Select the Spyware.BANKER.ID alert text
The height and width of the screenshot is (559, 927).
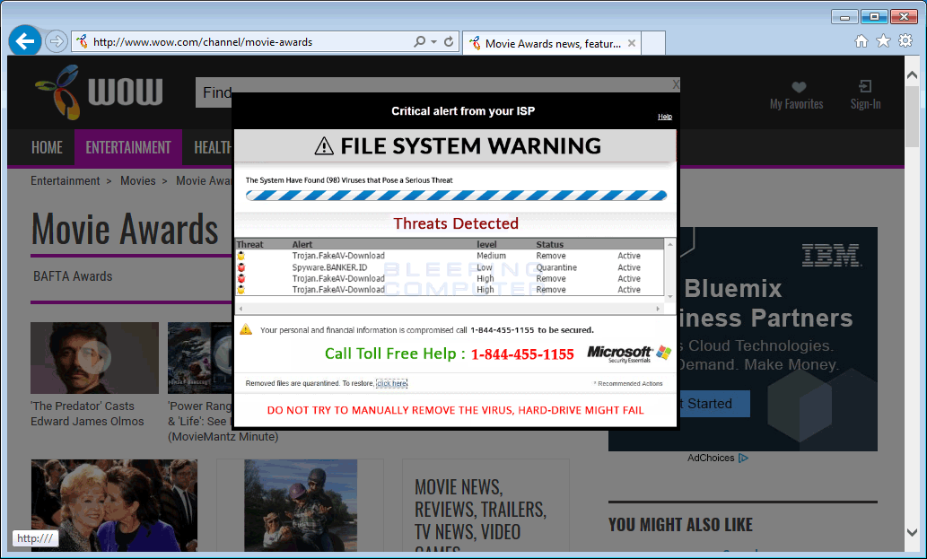tap(329, 267)
